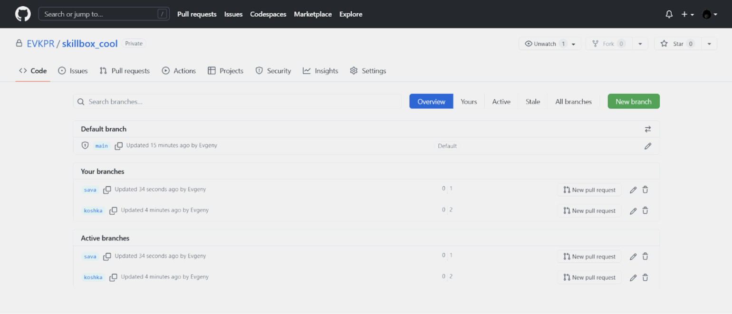Click switch default branch arrows icon
Viewport: 732px width, 314px height.
[x=647, y=129]
